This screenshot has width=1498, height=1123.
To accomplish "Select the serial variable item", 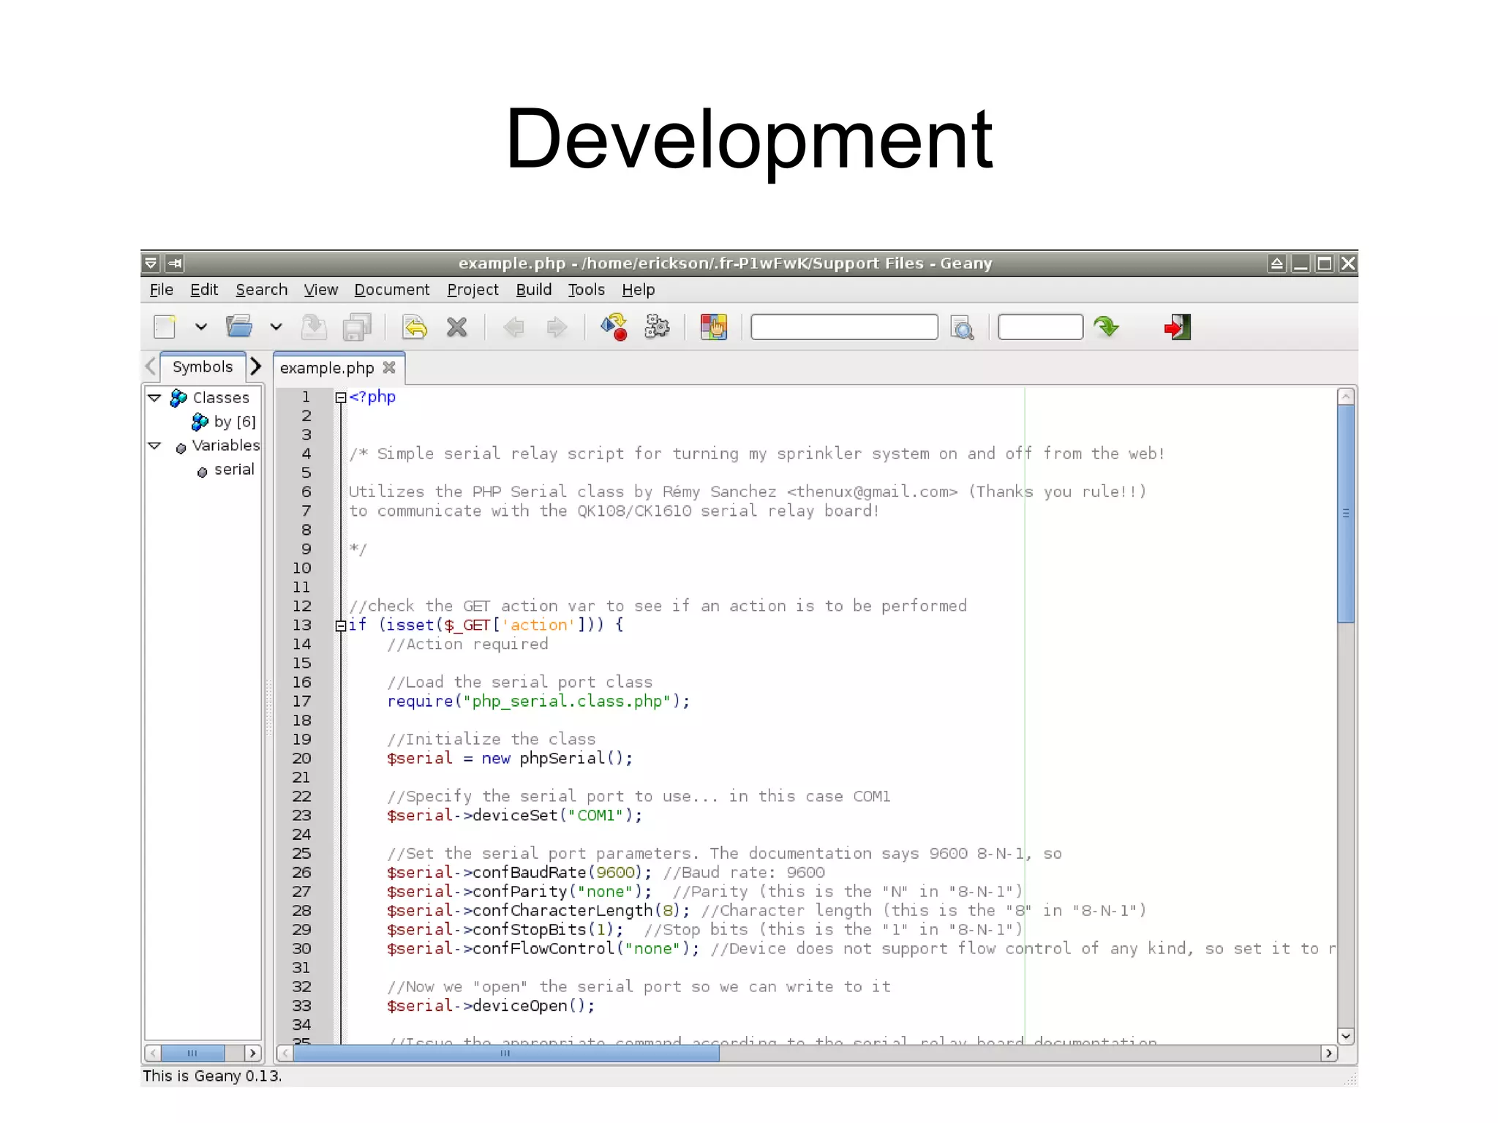I will [226, 470].
